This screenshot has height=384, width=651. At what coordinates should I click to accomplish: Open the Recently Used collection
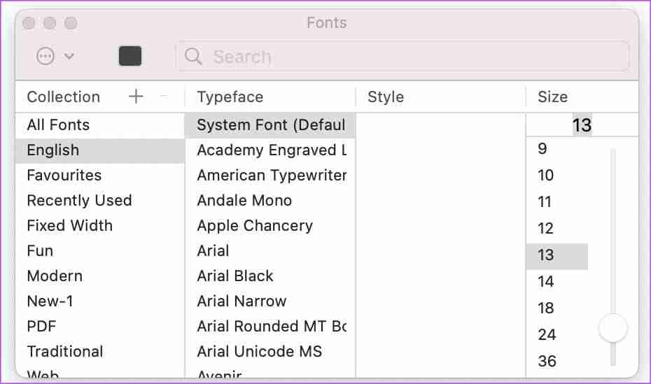pyautogui.click(x=100, y=201)
